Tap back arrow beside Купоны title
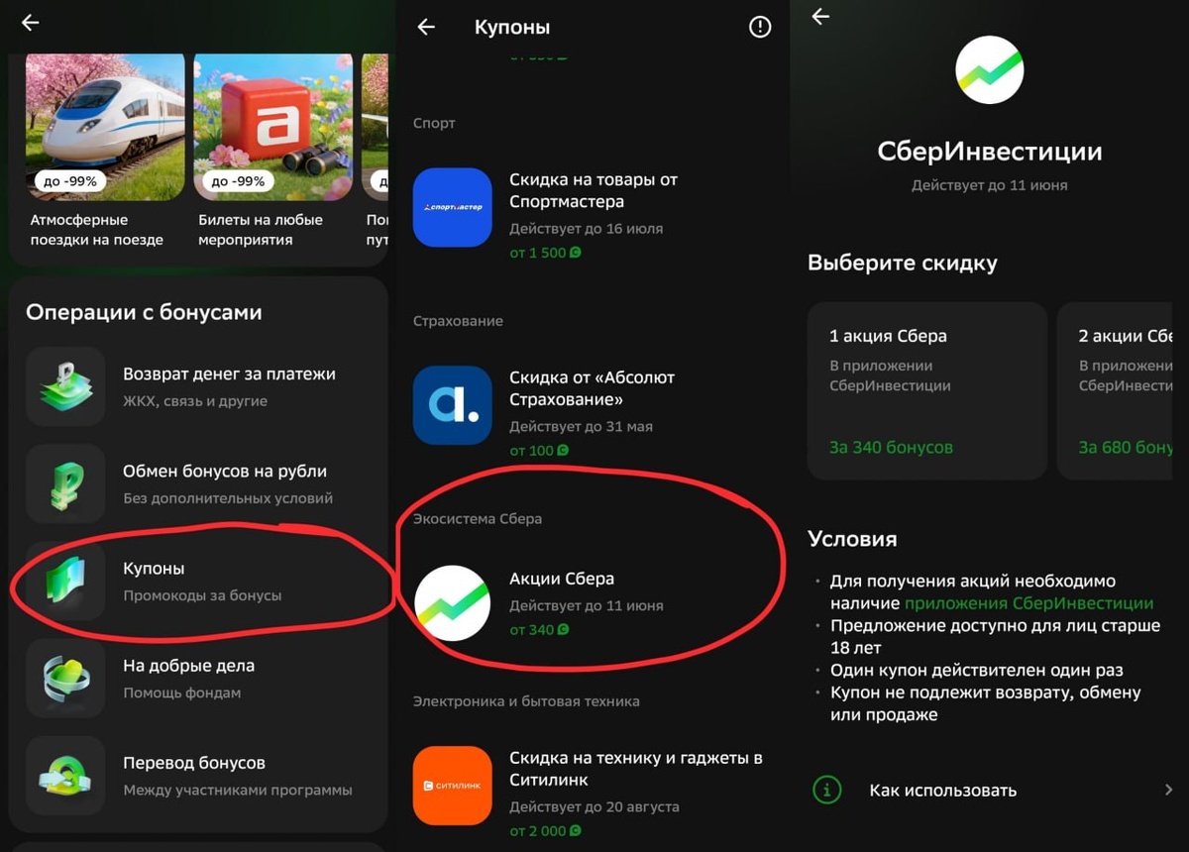The height and width of the screenshot is (852, 1189). click(426, 28)
